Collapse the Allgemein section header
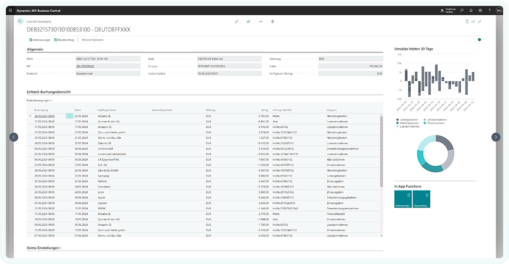Screen dimensions: 509x264 35,49
